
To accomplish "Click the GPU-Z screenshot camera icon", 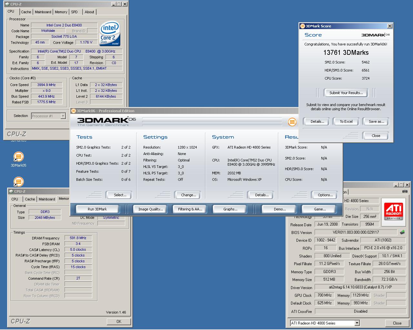I will [405, 191].
